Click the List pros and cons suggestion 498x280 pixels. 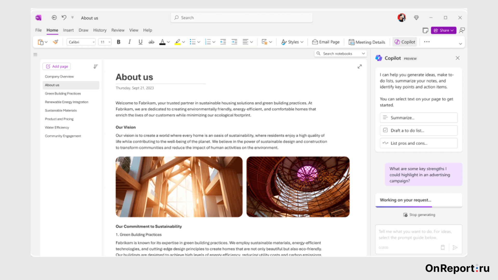pyautogui.click(x=419, y=143)
